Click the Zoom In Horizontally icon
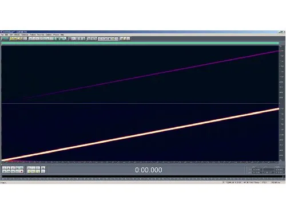The width and height of the screenshot is (286, 215). click(x=29, y=168)
